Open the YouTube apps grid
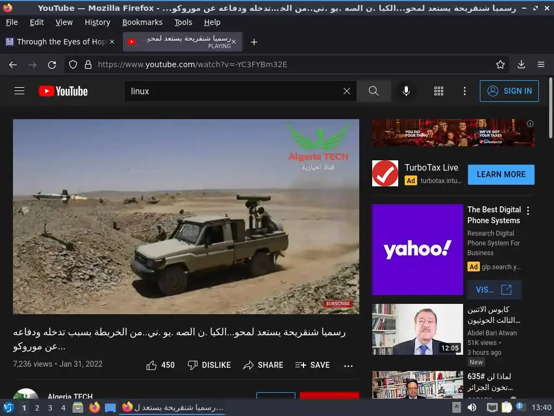The width and height of the screenshot is (554, 416). click(438, 91)
